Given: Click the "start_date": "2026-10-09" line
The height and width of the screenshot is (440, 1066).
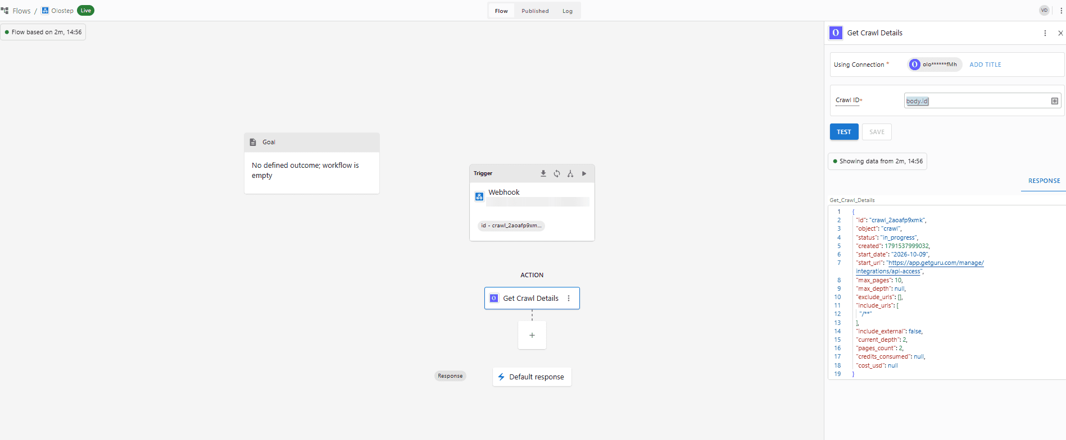Looking at the screenshot, I should [x=893, y=254].
